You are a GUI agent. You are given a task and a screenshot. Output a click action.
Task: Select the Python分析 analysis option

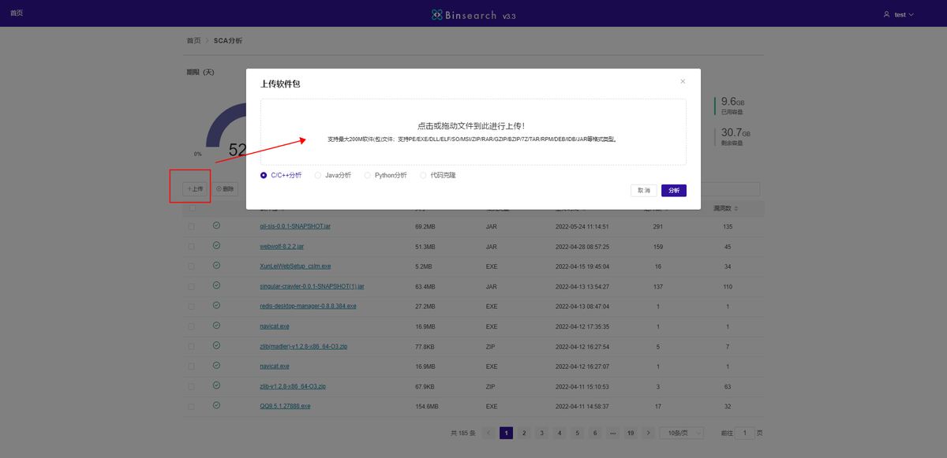click(x=366, y=175)
